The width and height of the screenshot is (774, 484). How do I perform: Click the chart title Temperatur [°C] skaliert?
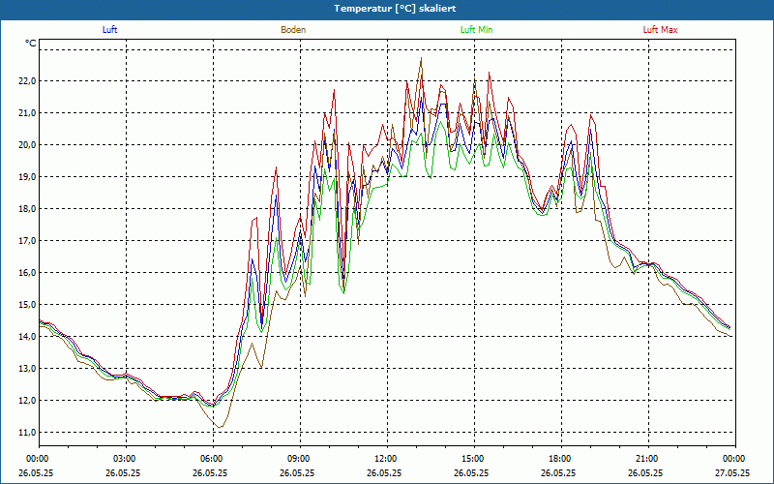click(395, 9)
